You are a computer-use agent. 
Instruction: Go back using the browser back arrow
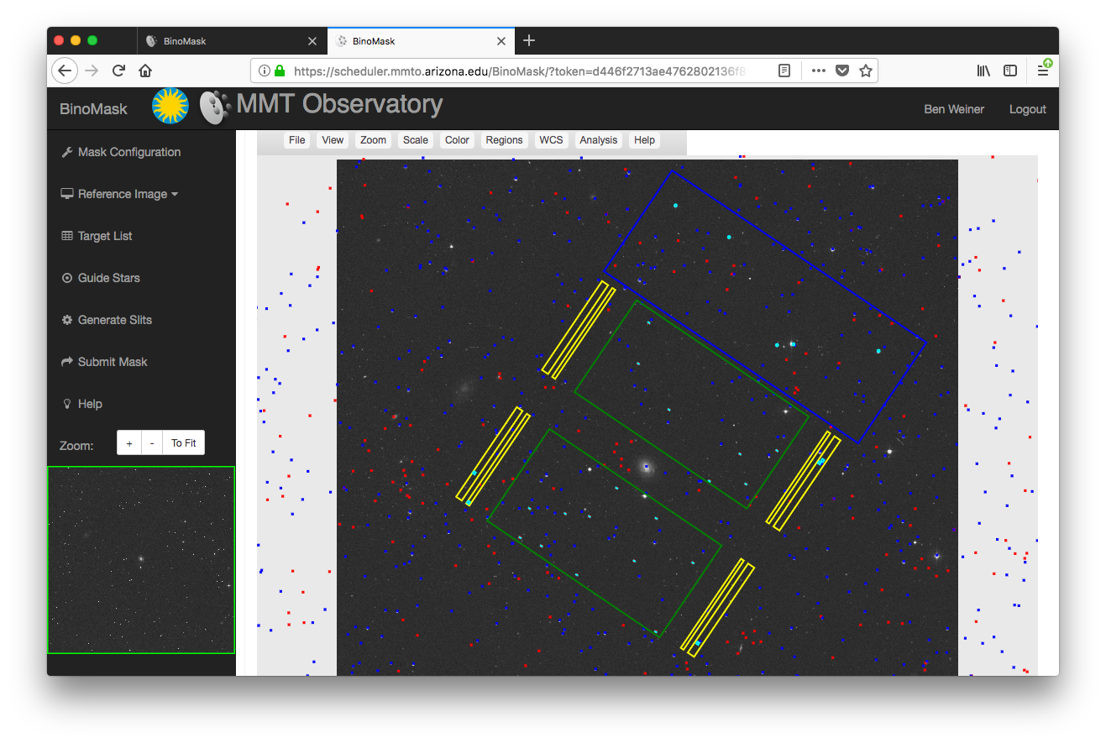click(x=65, y=71)
